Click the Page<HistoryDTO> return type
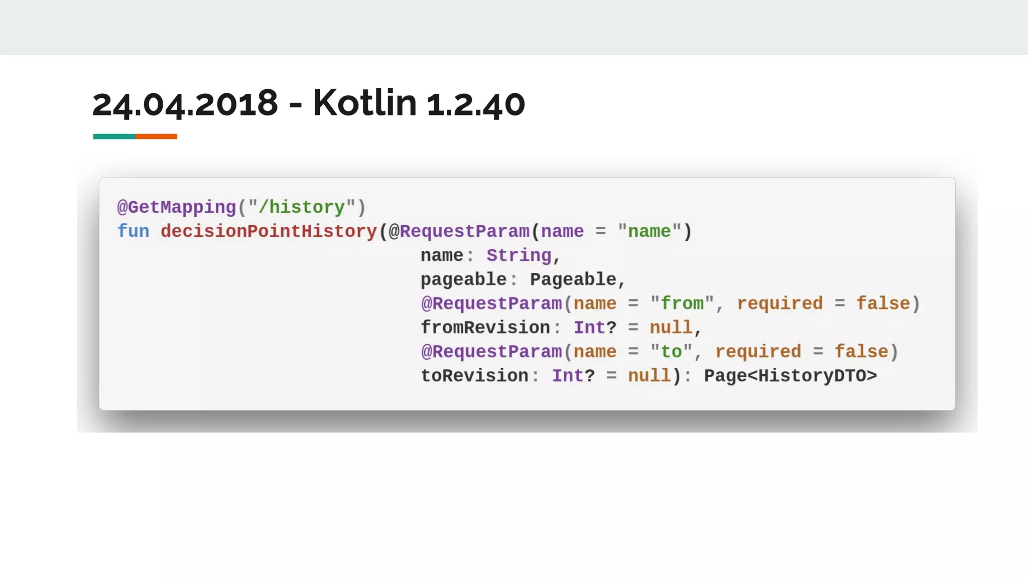 [791, 375]
